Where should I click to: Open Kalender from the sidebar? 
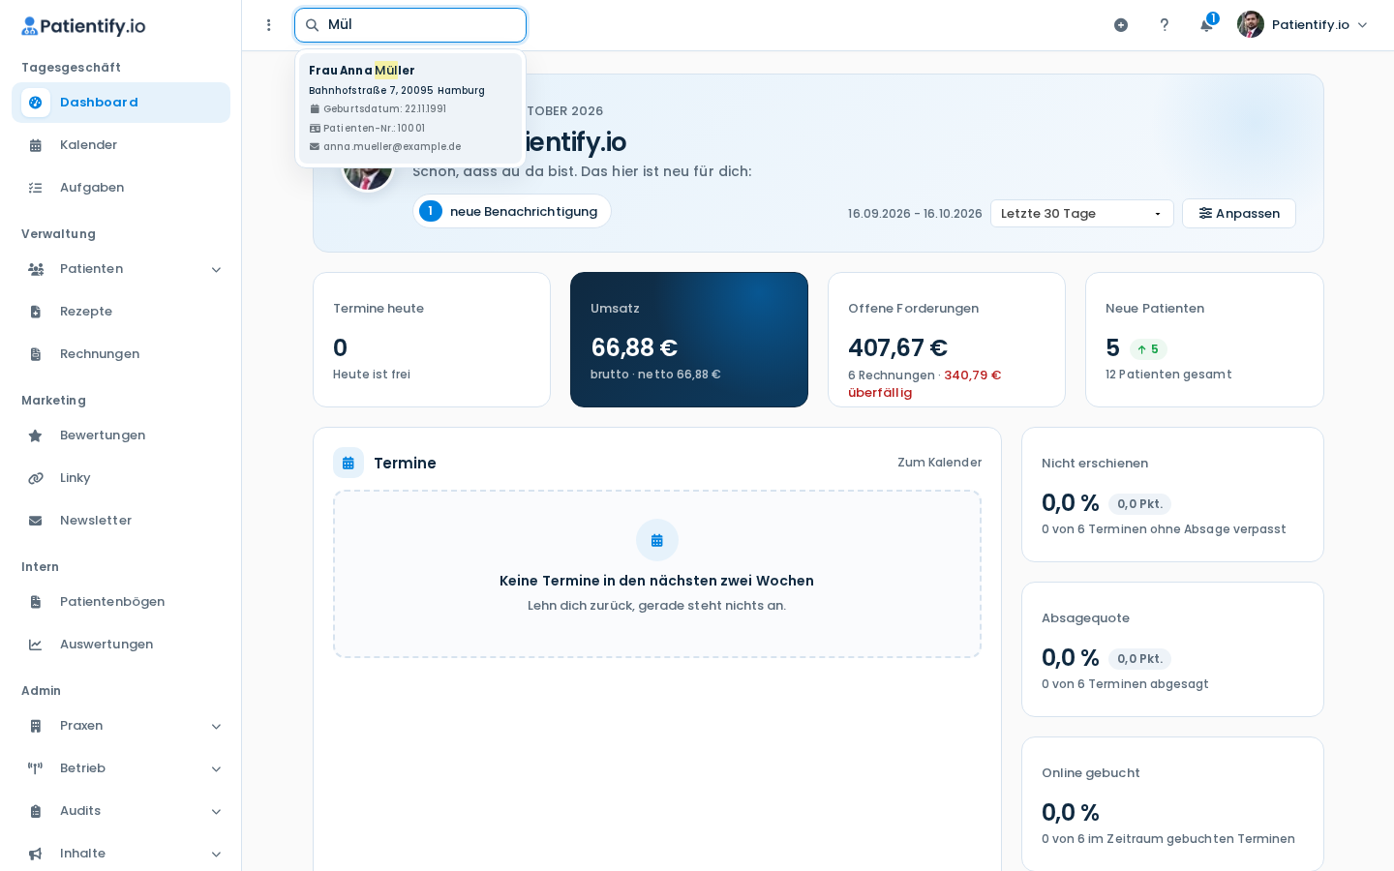click(x=121, y=145)
